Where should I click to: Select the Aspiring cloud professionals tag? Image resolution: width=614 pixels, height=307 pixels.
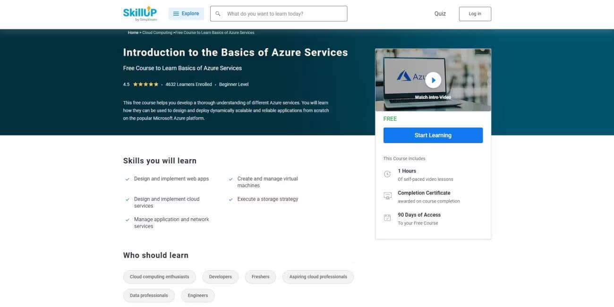click(318, 277)
